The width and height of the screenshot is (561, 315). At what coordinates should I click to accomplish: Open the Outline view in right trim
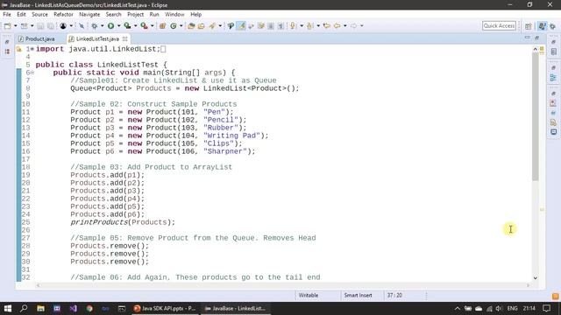[553, 78]
